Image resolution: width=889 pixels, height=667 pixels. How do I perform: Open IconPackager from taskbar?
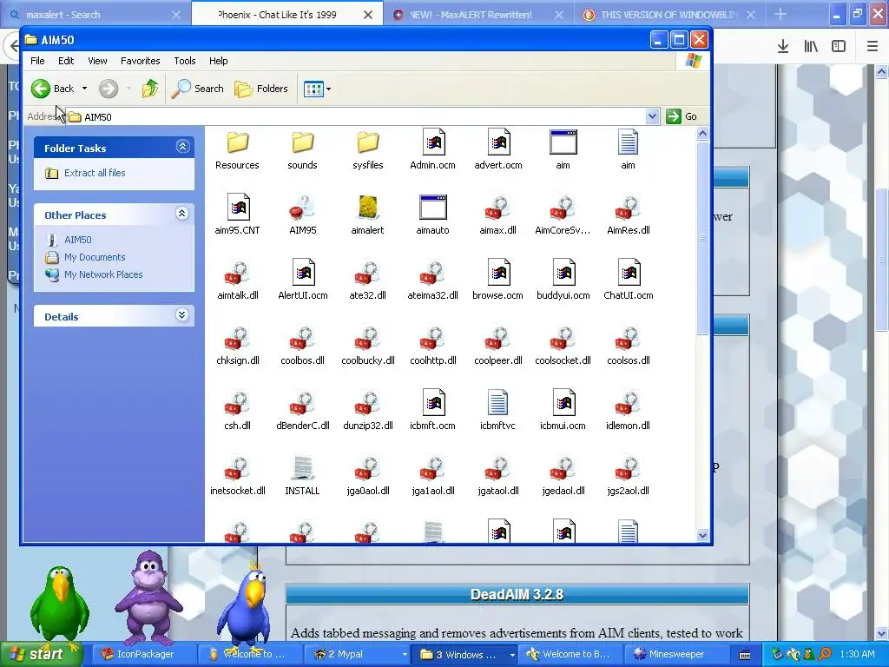[145, 655]
